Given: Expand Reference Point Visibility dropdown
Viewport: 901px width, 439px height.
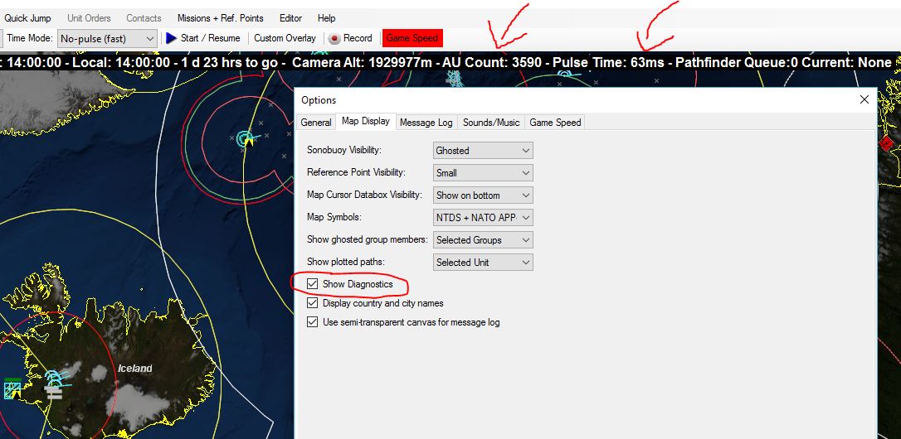Looking at the screenshot, I should (483, 173).
